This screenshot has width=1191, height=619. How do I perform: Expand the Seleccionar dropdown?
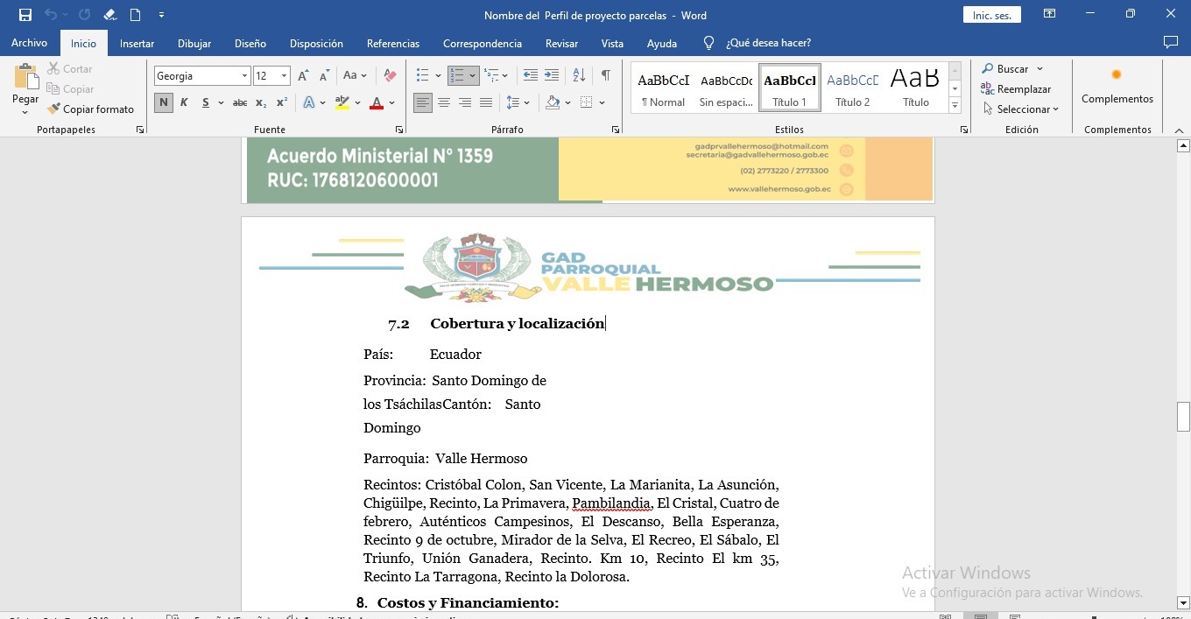(1021, 109)
